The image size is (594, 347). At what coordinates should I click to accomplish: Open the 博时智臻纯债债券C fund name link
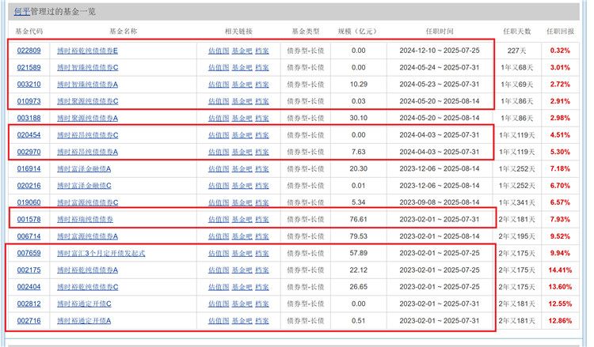click(x=87, y=68)
